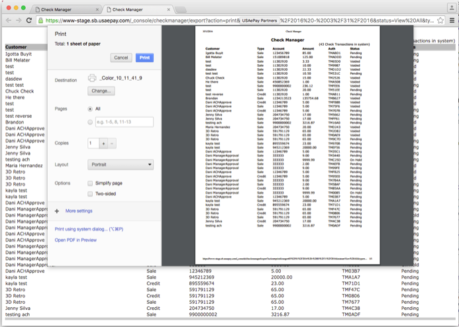Cancel the print dialog
459x327 pixels.
pyautogui.click(x=121, y=58)
